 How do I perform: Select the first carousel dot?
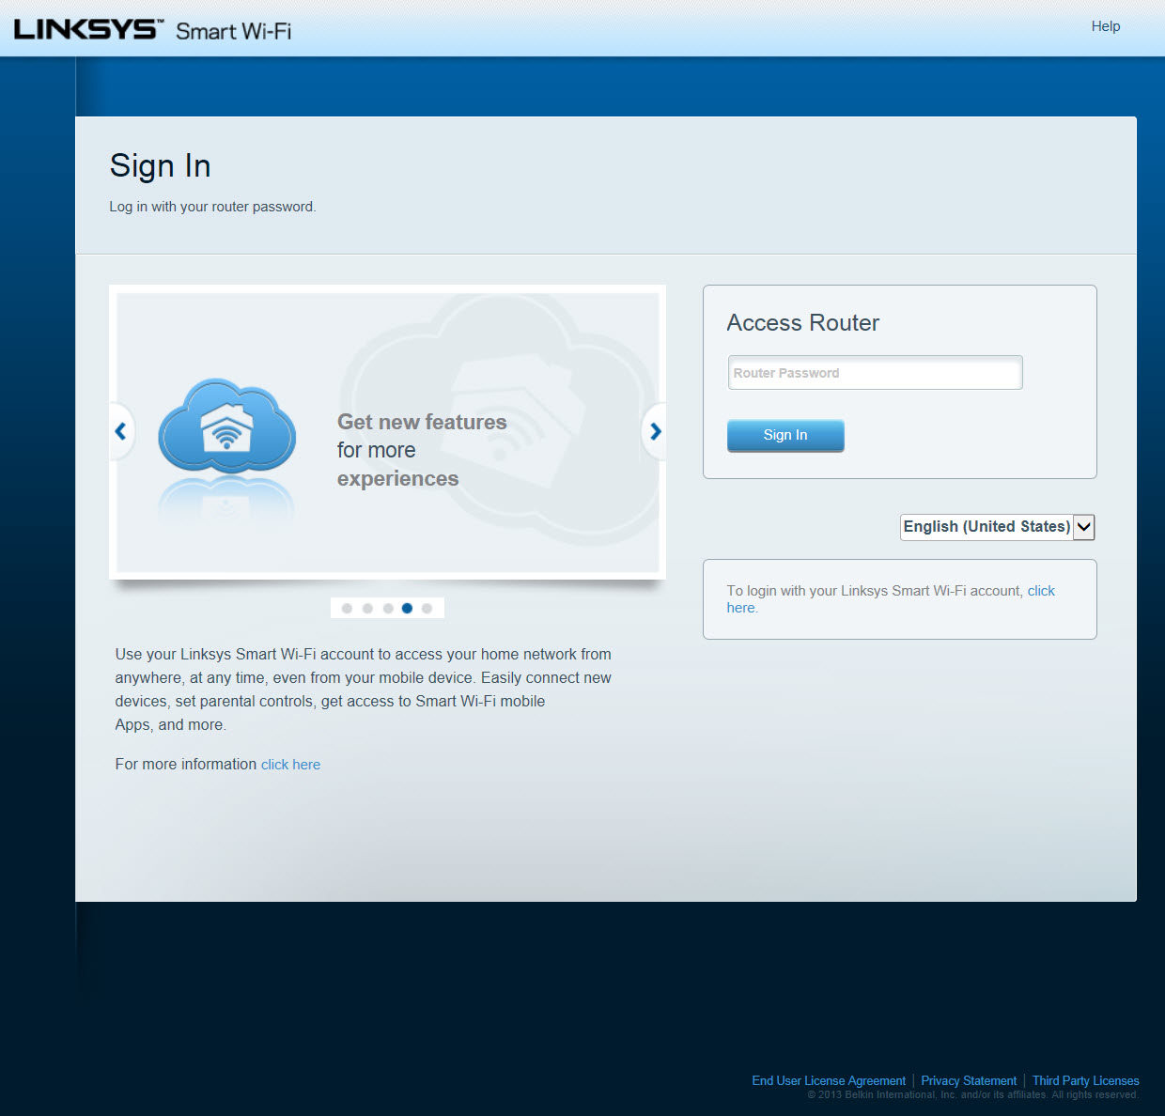(347, 609)
